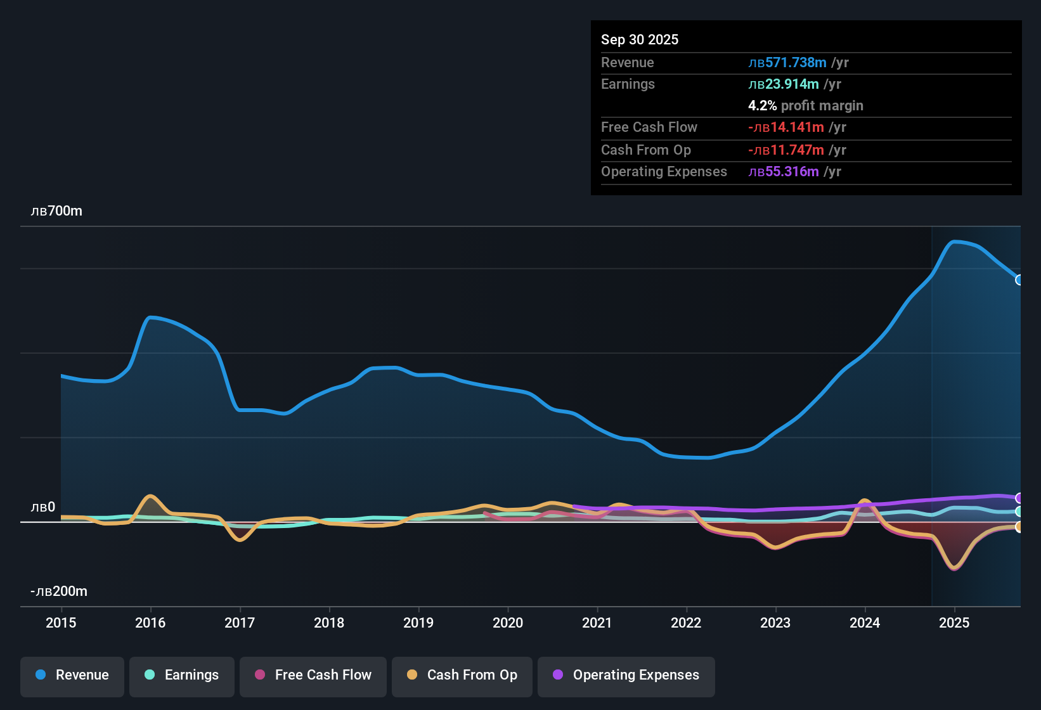
Task: Click the Sep 30 2025 tooltip header
Action: tap(640, 39)
